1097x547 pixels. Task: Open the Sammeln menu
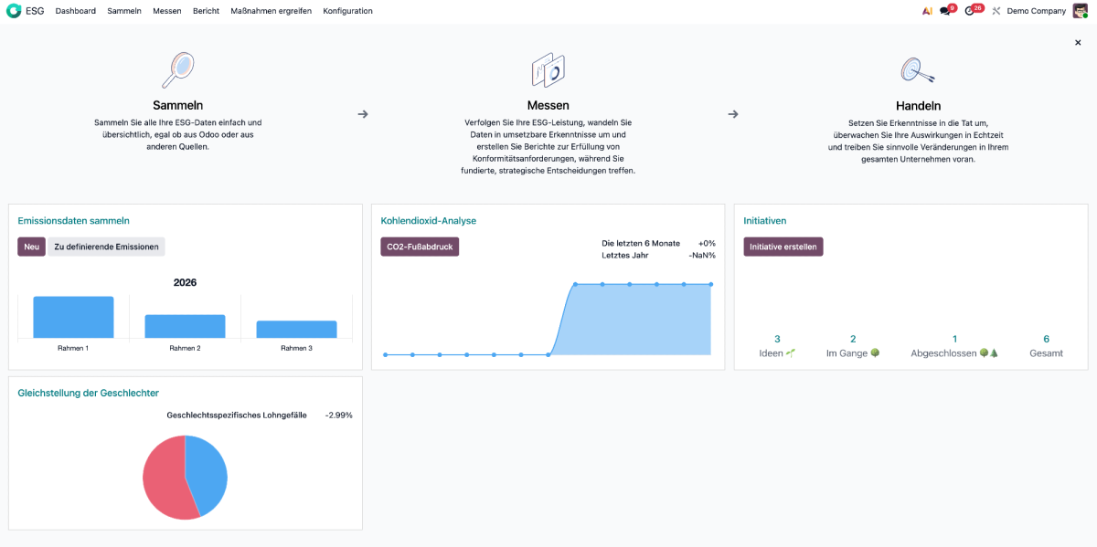click(x=124, y=11)
